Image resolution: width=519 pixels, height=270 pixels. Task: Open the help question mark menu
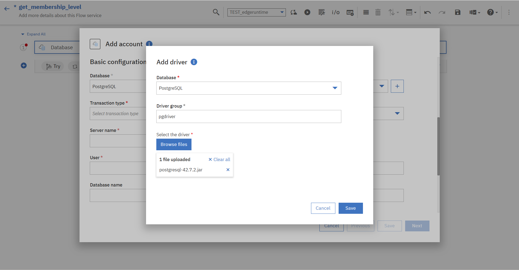pos(492,12)
